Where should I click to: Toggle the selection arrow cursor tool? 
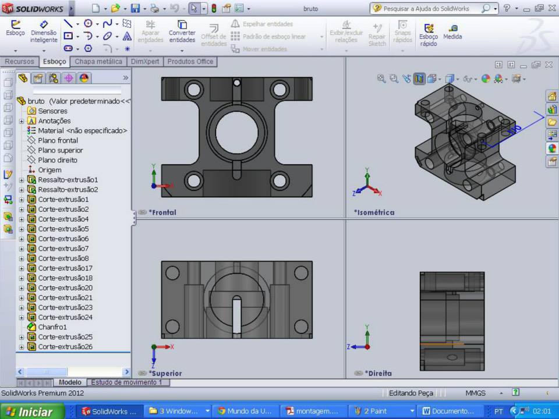[194, 9]
